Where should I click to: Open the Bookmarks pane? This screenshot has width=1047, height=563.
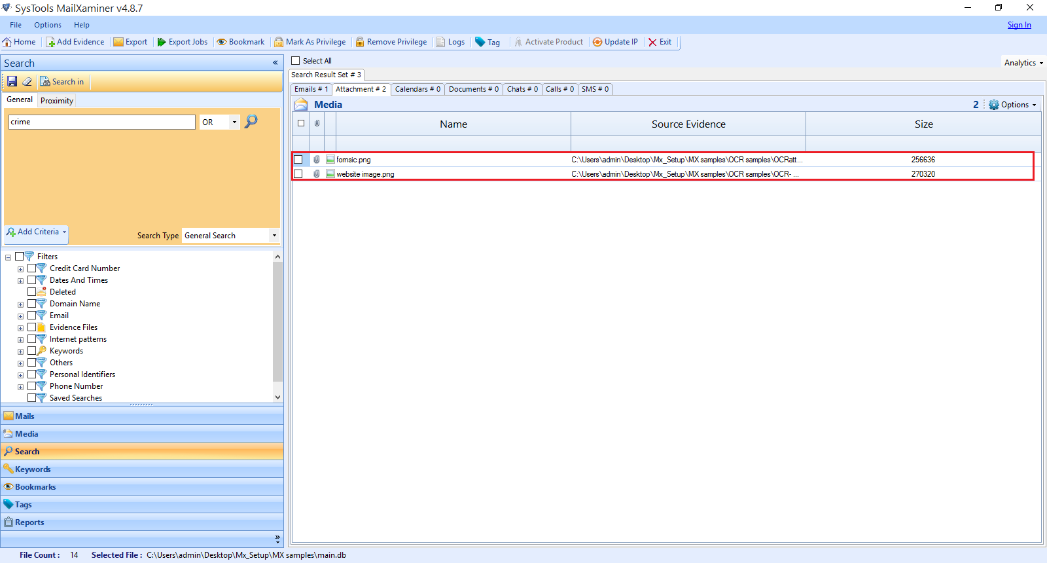pyautogui.click(x=142, y=486)
